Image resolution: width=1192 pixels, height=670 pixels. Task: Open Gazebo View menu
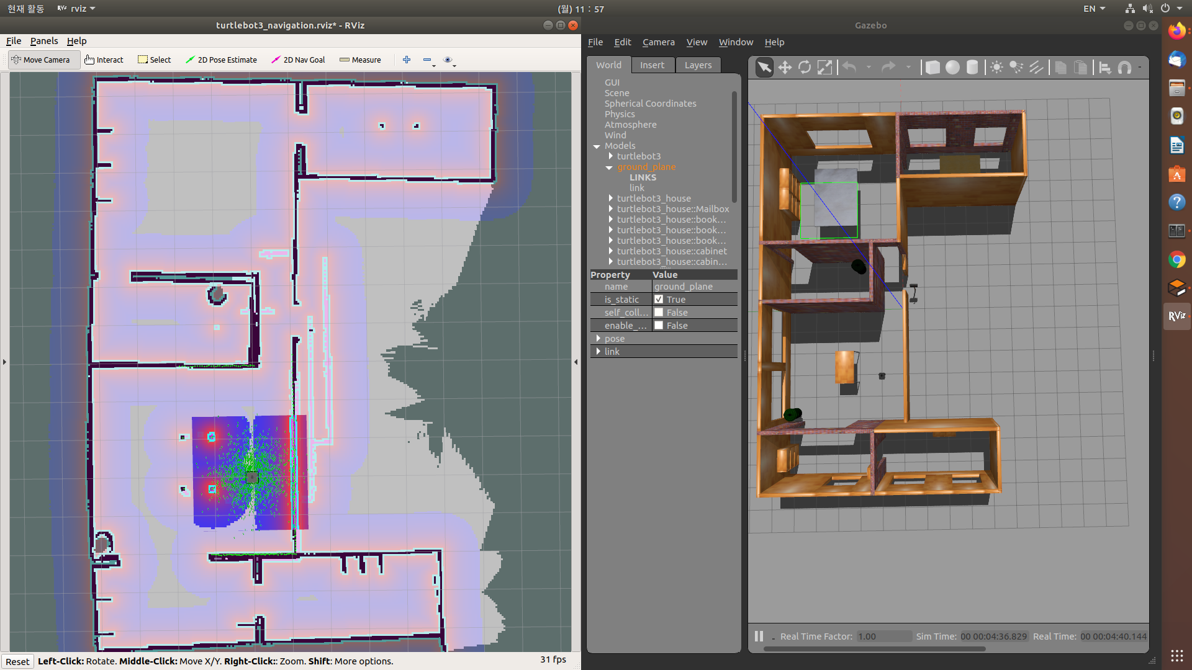point(697,42)
